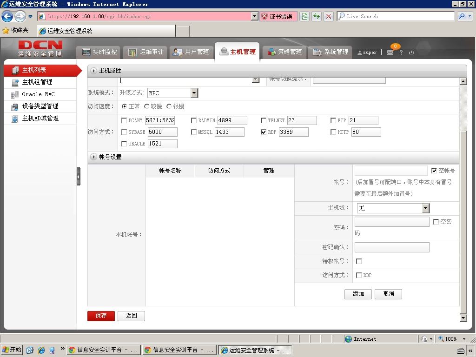Viewport: 476px width, 357px height.
Task: Click the browser refresh icon
Action: click(x=317, y=16)
